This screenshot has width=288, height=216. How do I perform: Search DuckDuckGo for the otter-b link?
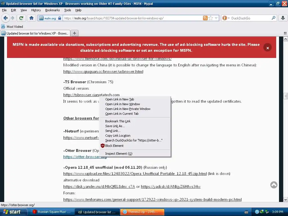point(135,140)
